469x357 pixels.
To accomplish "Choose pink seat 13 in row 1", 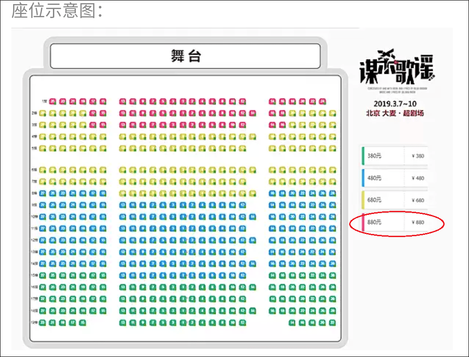I will [123, 101].
